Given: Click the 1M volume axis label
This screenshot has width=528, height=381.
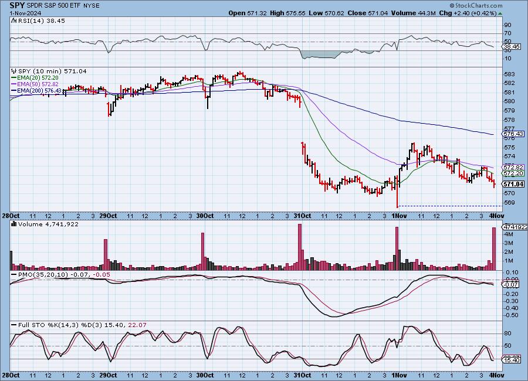Looking at the screenshot, I should [509, 261].
